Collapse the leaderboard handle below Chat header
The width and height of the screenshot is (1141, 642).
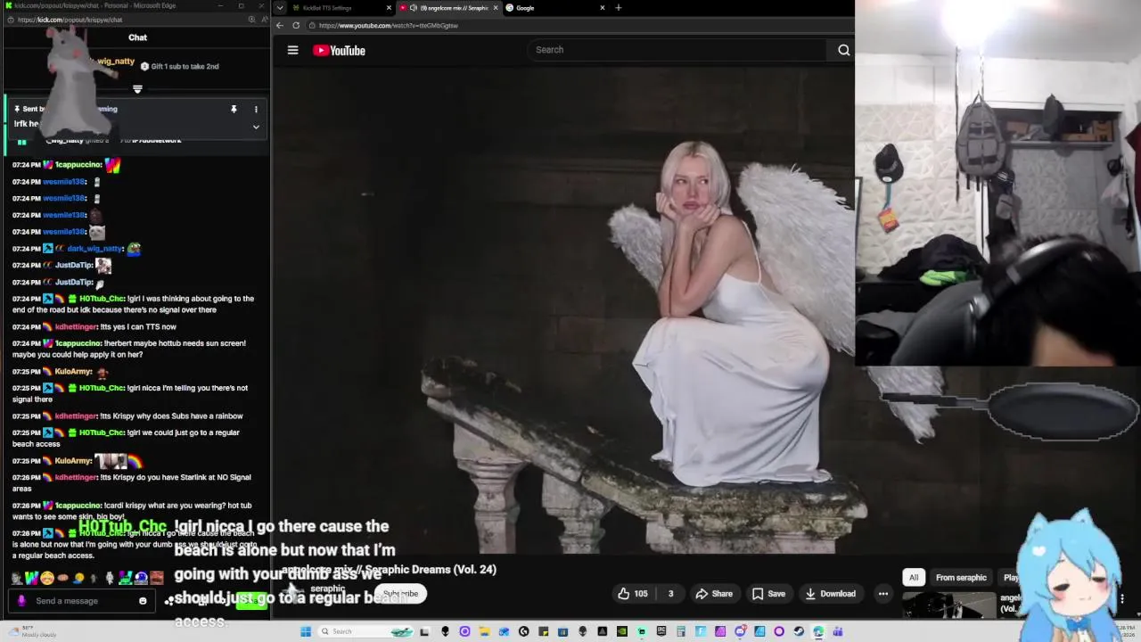point(137,89)
